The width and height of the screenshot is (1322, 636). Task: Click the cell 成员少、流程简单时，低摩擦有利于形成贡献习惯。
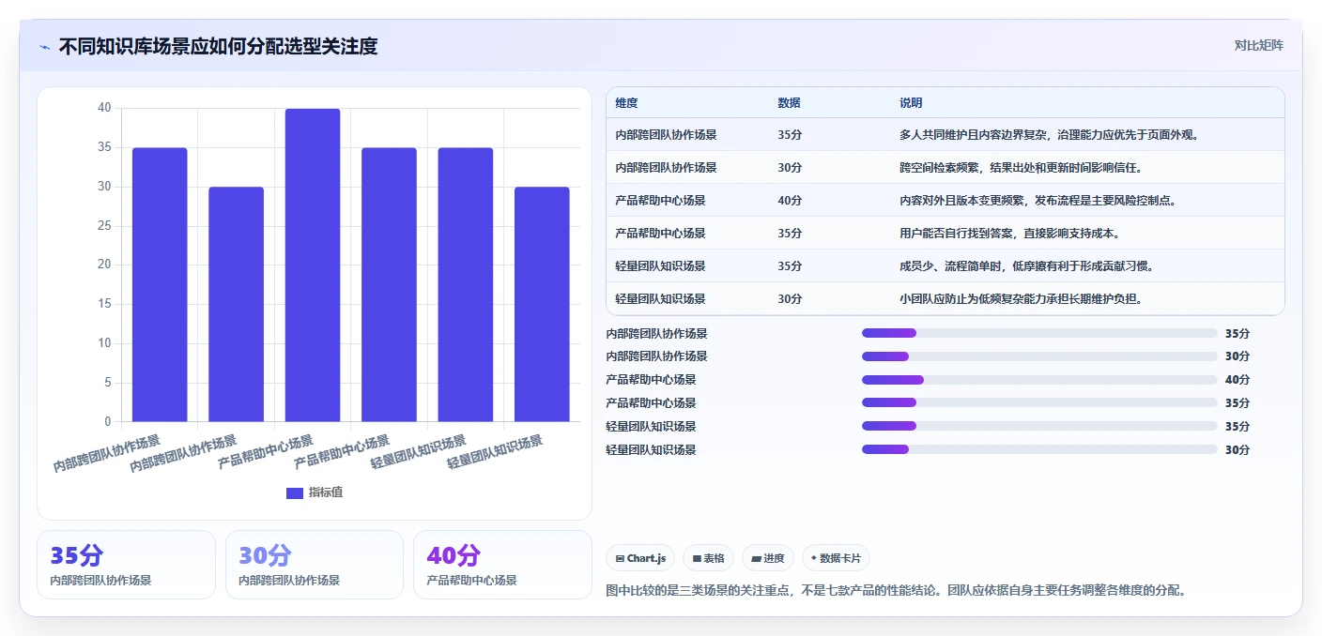(1026, 266)
